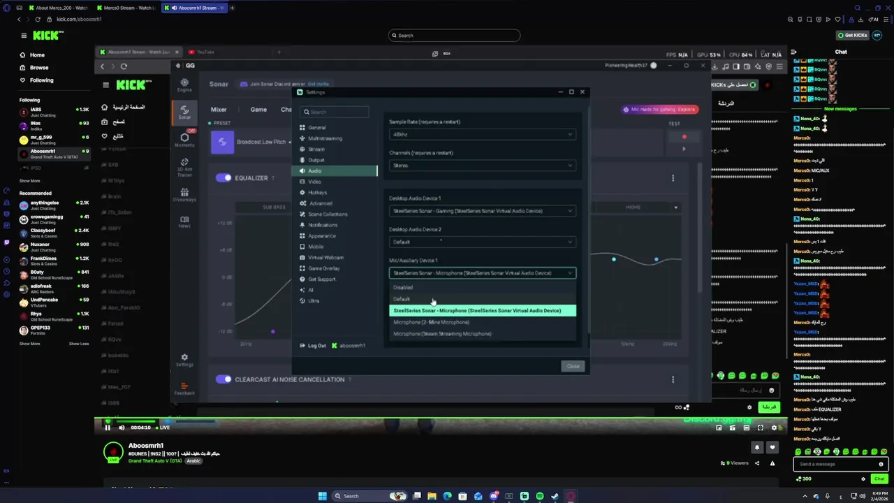Click Log Out in settings sidebar
The height and width of the screenshot is (503, 894).
point(312,345)
